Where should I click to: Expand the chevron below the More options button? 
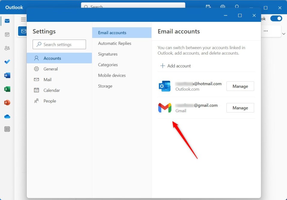click(283, 34)
